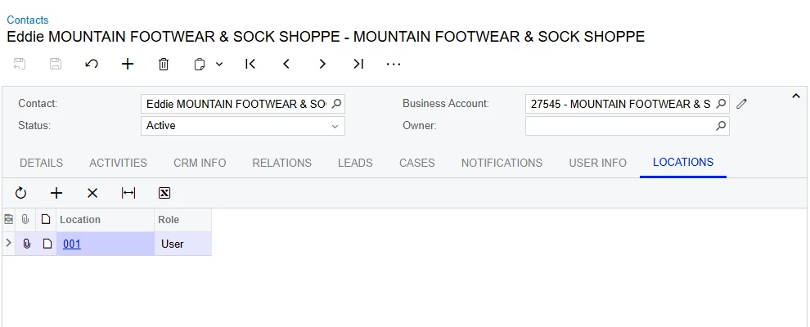Viewport: 810px width, 327px height.
Task: Fit columns to width in grid
Action: tap(128, 193)
